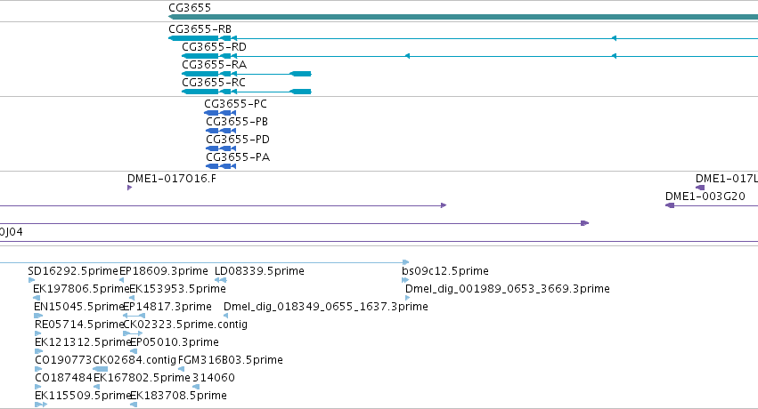Select the CK02684.contig feature block

(100, 369)
